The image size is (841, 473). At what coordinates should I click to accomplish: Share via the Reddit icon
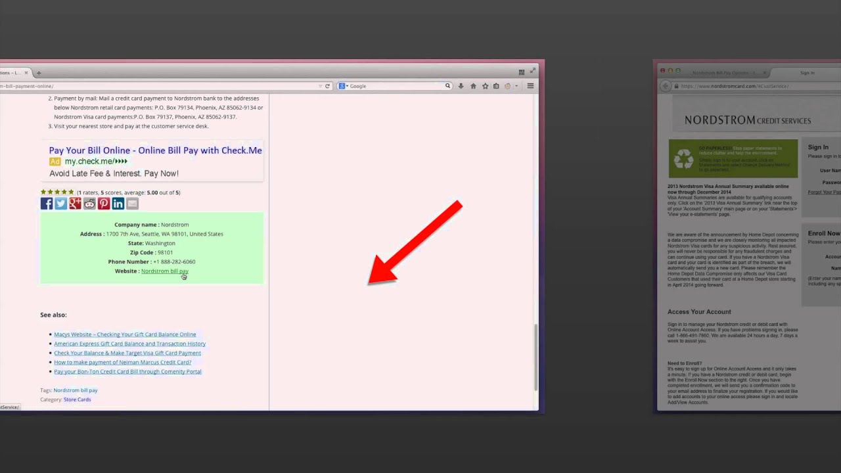click(89, 204)
